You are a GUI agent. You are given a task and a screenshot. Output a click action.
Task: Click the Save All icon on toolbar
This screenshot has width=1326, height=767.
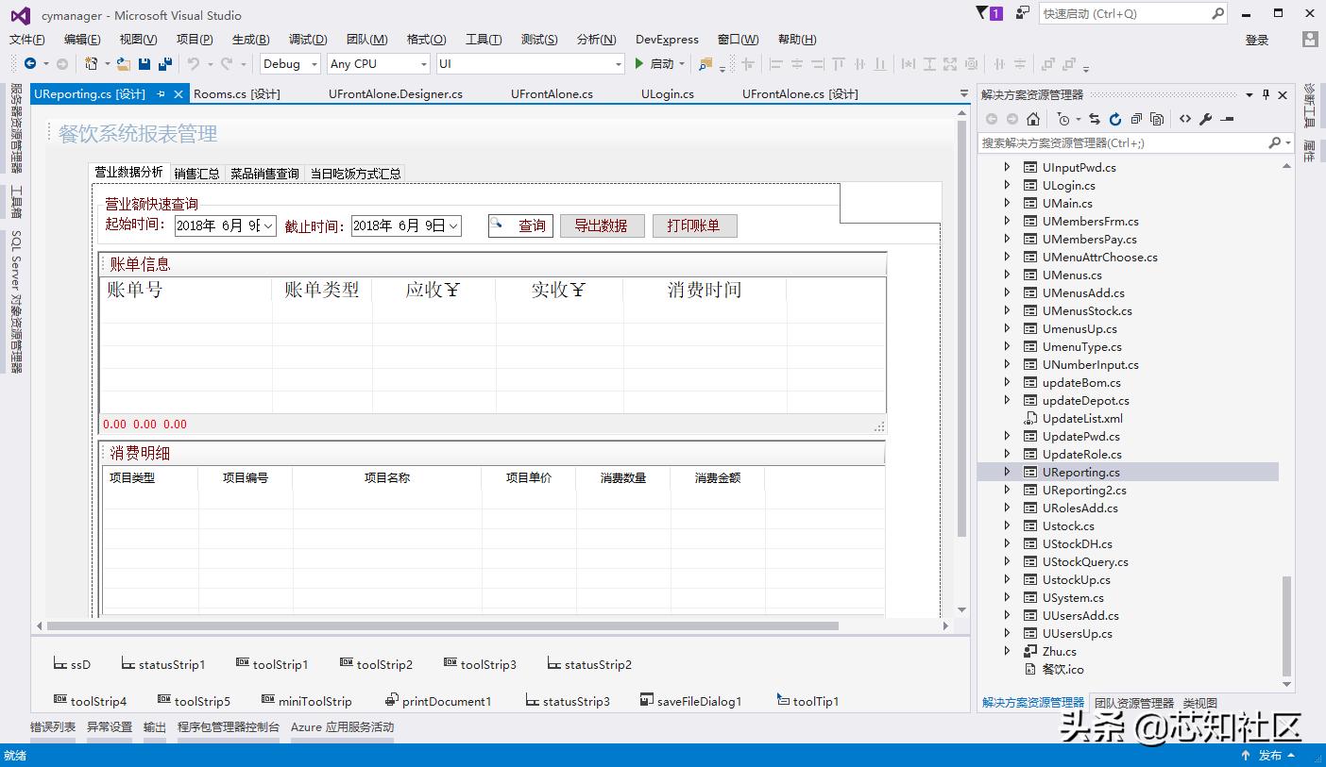(x=165, y=63)
